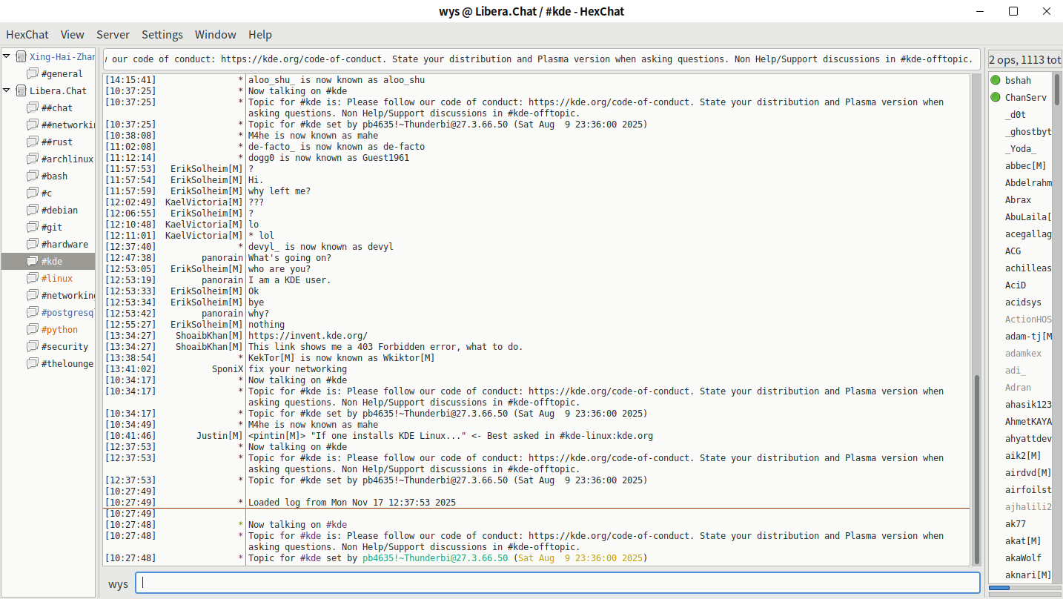
Task: Click the server icon next to Libera.Chat
Action: [x=21, y=90]
